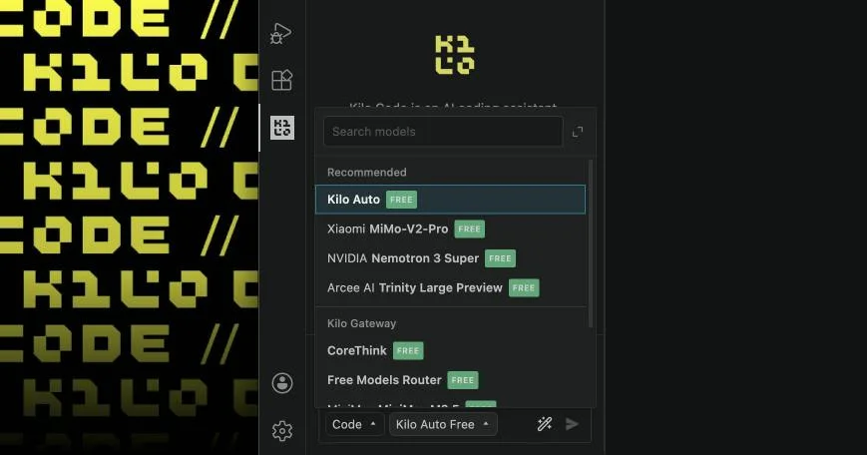Select the Kilo Auto model
The height and width of the screenshot is (455, 867).
(450, 199)
